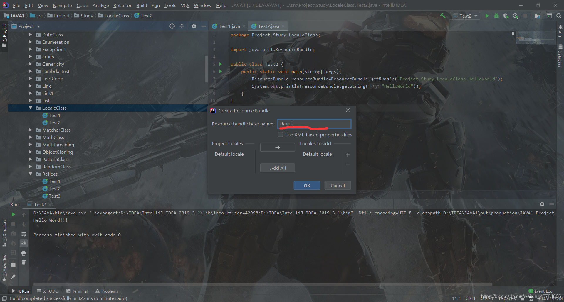Print the run console output
This screenshot has width=564, height=302.
click(x=24, y=253)
